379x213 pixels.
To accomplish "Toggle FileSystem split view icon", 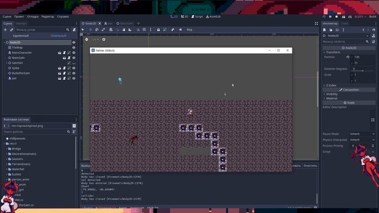I will [74, 126].
